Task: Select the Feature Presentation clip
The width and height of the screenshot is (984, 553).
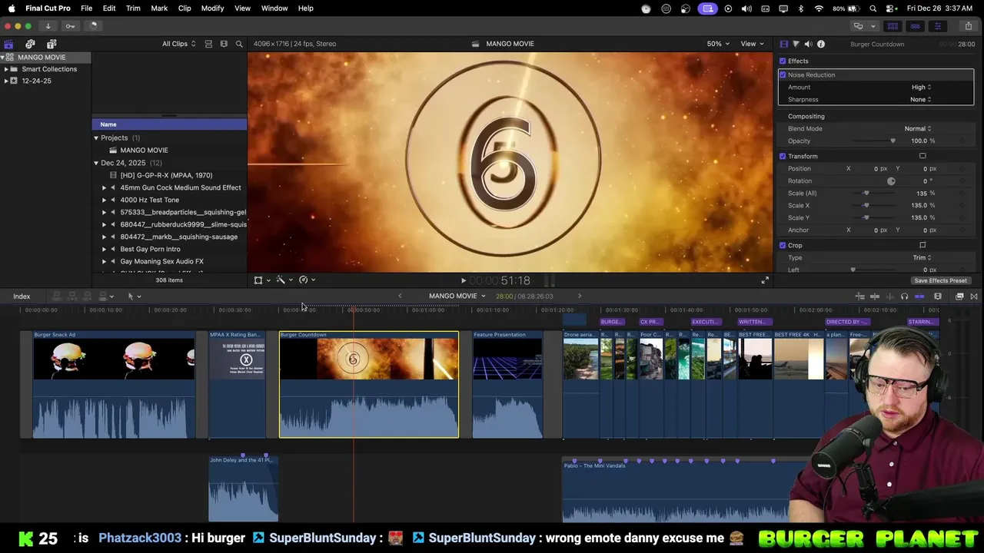Action: coord(507,384)
